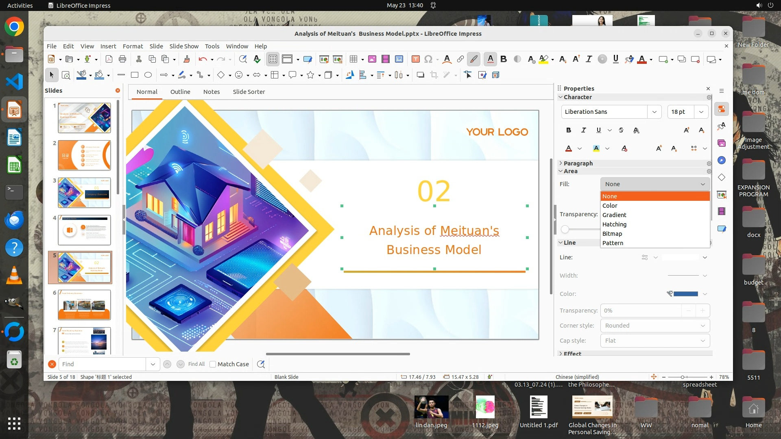The width and height of the screenshot is (781, 439).
Task: Choose Gradient from the Fill list
Action: [614, 215]
